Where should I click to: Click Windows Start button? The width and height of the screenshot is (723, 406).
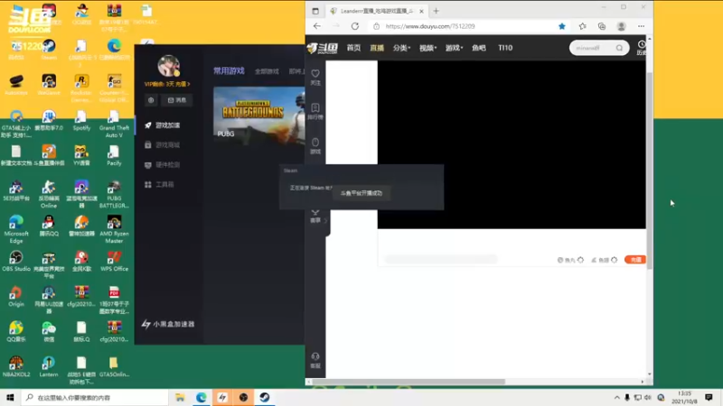tap(10, 397)
